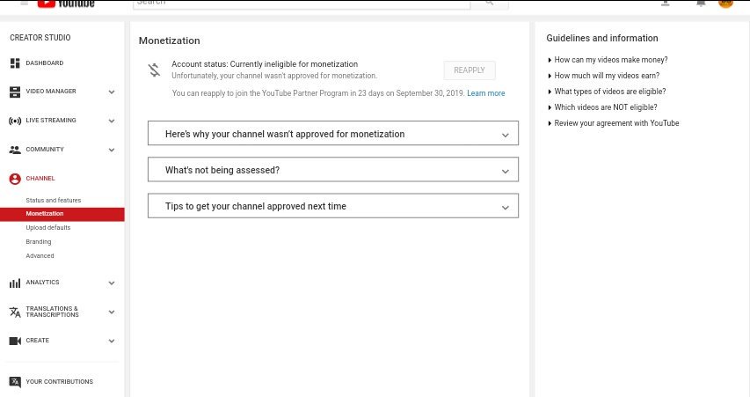
Task: Click the Live Streaming broadcast icon
Action: tap(15, 121)
